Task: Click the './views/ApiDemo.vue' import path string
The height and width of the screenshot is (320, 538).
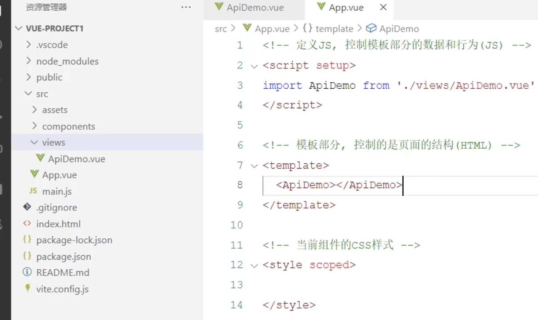Action: click(466, 85)
